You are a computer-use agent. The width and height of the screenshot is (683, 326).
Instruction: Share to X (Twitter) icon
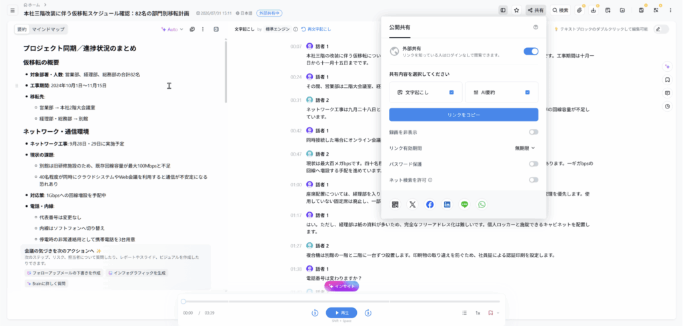[412, 204]
